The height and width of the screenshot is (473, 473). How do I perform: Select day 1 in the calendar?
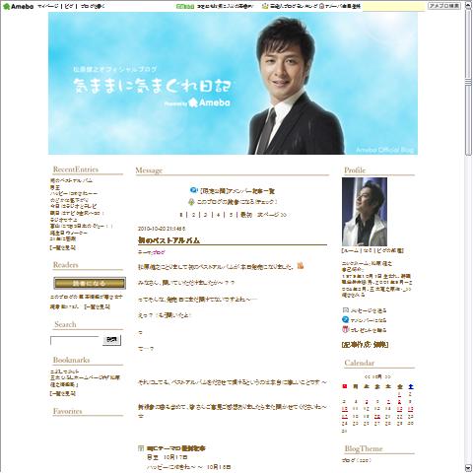coord(399,394)
